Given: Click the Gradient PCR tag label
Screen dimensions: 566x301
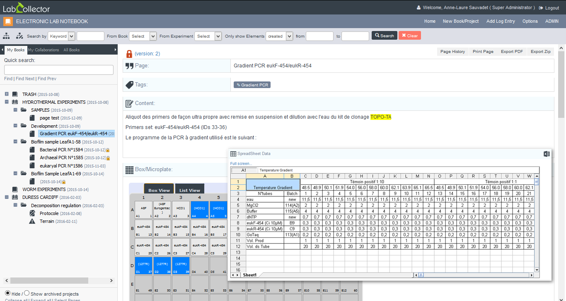Looking at the screenshot, I should (x=252, y=85).
